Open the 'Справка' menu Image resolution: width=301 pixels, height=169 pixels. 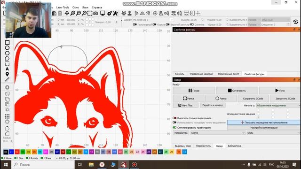(x=97, y=8)
